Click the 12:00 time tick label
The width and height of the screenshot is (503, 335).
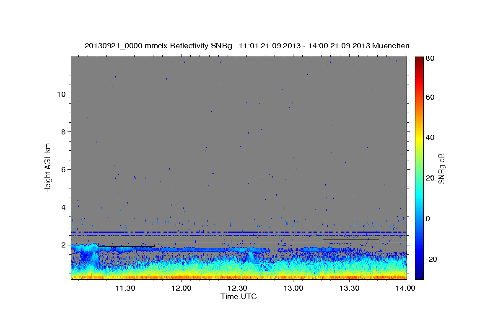click(182, 288)
